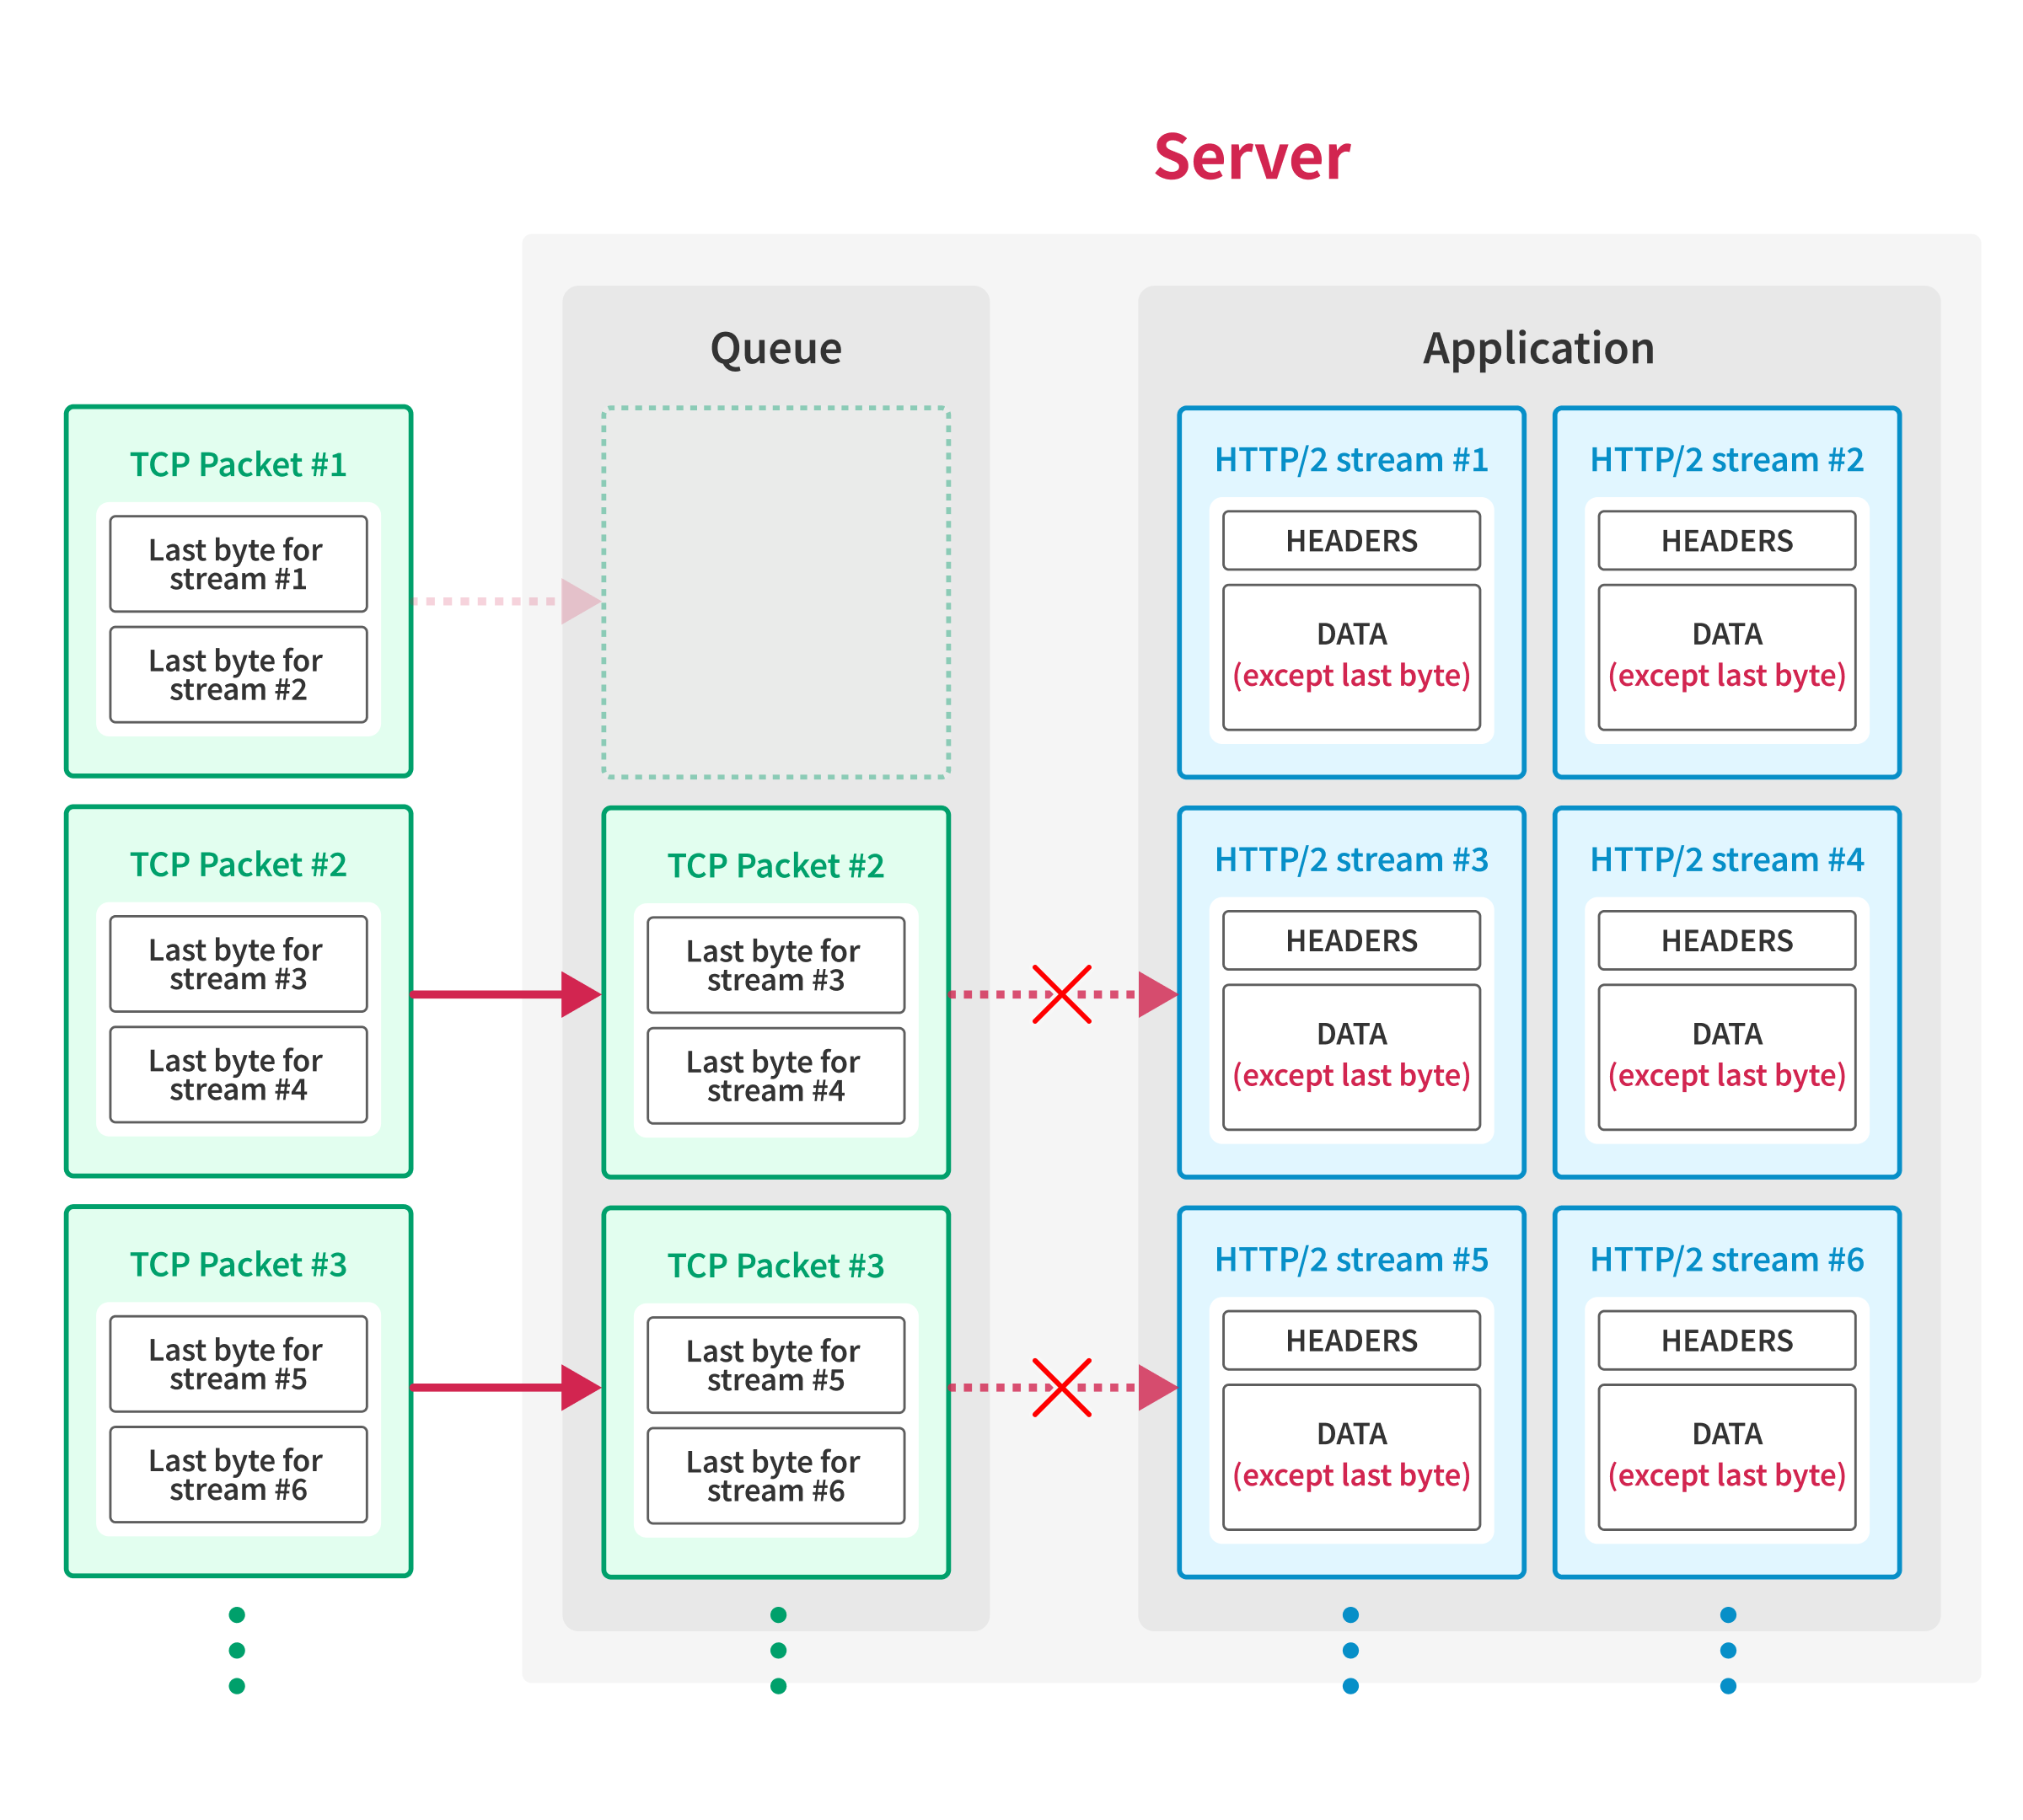Click "Last byte for stream #3" outside the Server
2023x1820 pixels.
point(238,964)
